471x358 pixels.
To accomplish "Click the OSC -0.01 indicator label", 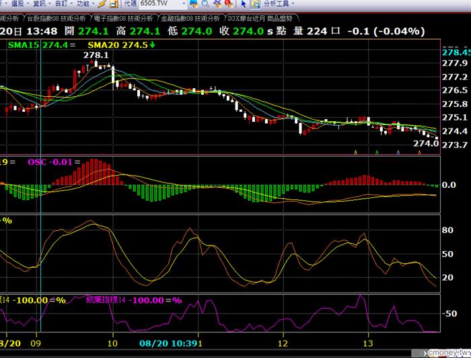I will (x=54, y=162).
